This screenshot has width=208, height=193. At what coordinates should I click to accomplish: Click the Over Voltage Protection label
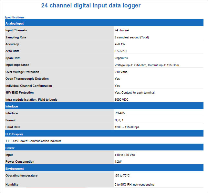click(22, 72)
